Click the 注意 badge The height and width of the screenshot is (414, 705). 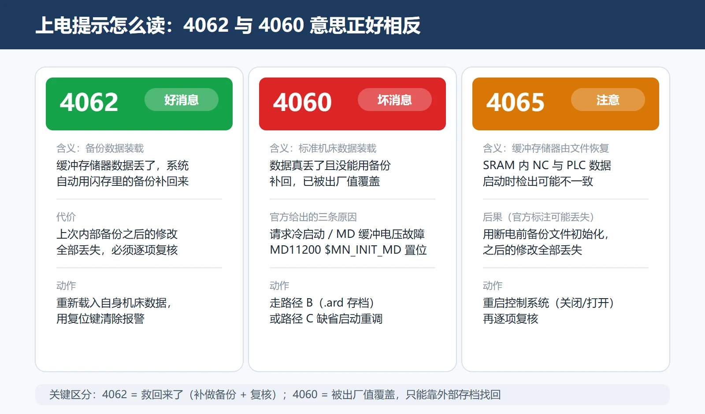[x=608, y=100]
